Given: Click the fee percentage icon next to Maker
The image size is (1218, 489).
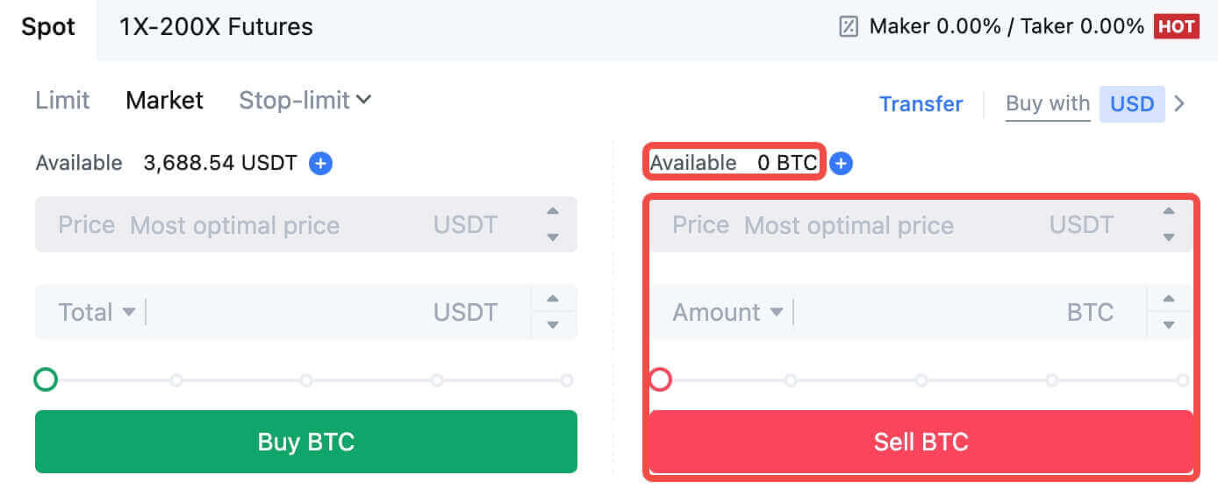Looking at the screenshot, I should click(849, 27).
